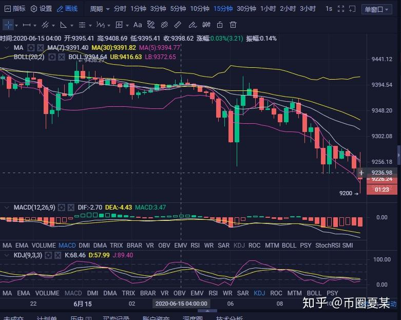Open MACD indicator settings gear
This screenshot has width=401, height=320.
(x=62, y=207)
